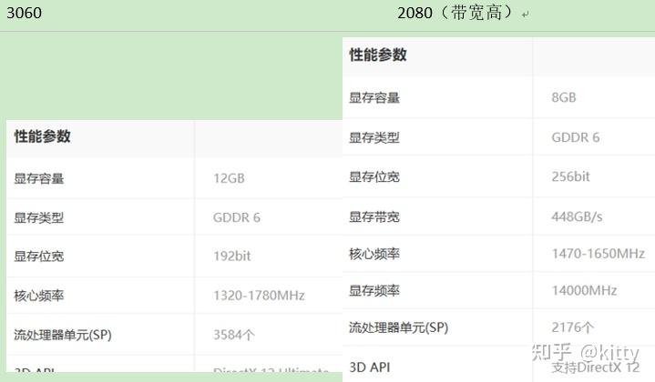Select '性能参数' header in the 2080 table
Viewport: 655px width, 382px height.
tap(378, 55)
